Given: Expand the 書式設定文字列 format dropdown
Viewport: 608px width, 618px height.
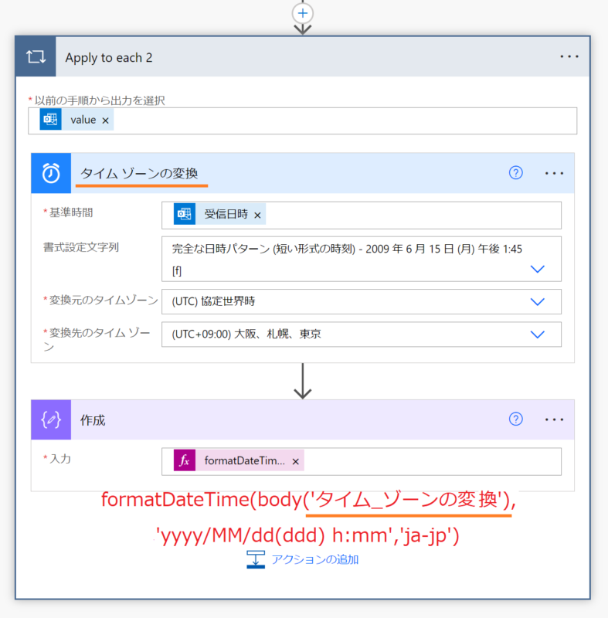Looking at the screenshot, I should pyautogui.click(x=538, y=269).
